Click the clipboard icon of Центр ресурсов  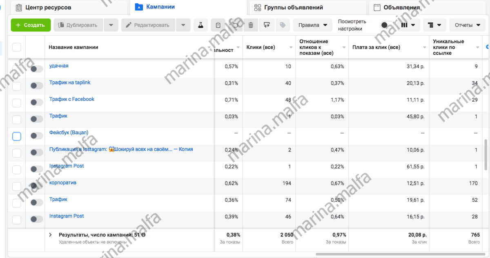(19, 7)
